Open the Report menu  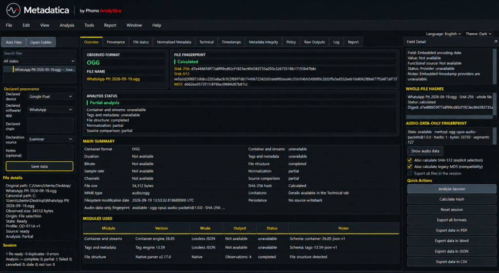coord(110,25)
